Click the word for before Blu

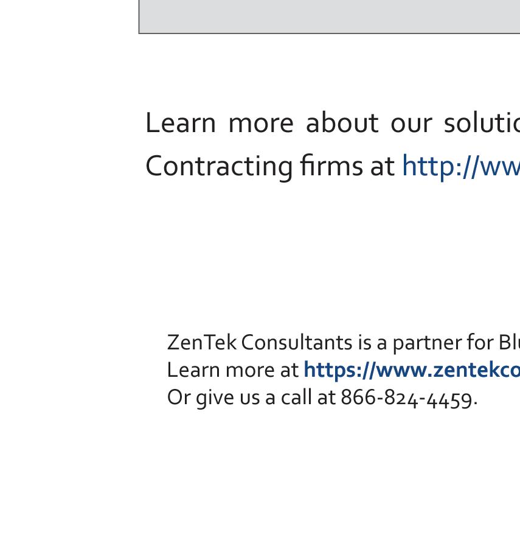coord(482,342)
